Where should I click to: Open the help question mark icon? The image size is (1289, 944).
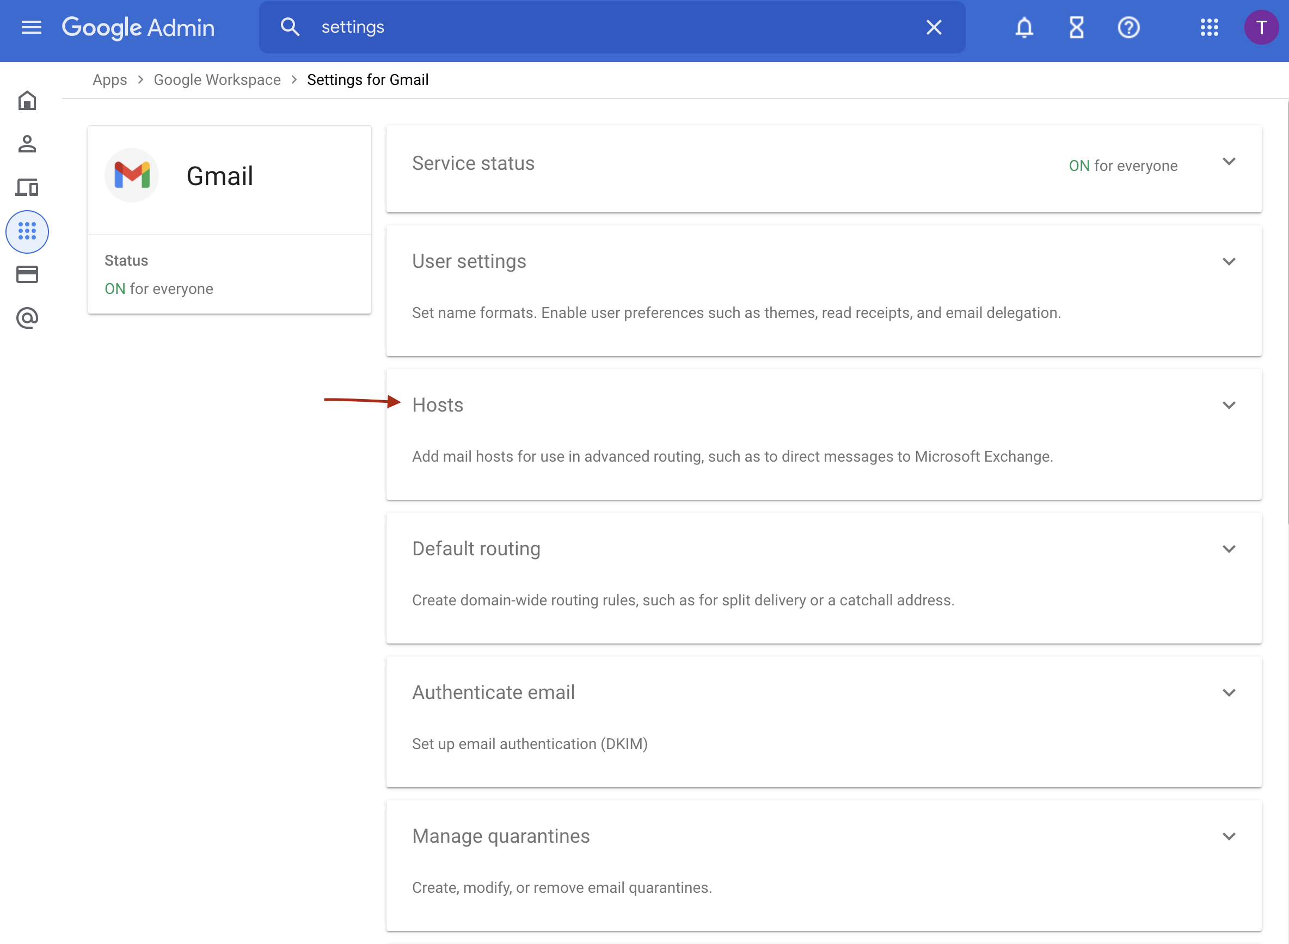(x=1128, y=27)
